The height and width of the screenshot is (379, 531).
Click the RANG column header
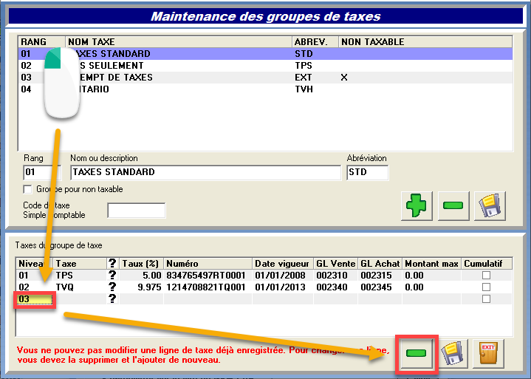click(41, 41)
